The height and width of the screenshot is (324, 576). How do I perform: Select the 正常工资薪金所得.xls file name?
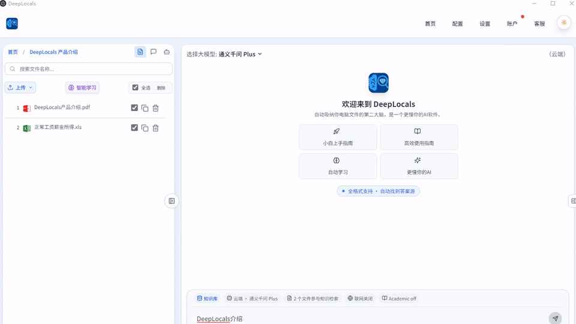58,127
